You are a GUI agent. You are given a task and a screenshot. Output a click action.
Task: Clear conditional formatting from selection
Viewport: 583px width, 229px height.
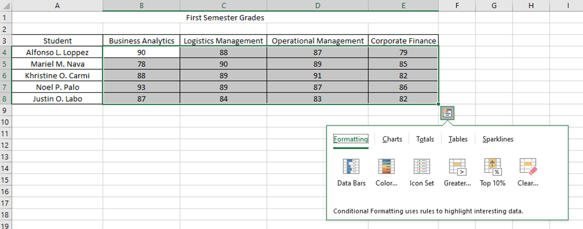point(527,172)
